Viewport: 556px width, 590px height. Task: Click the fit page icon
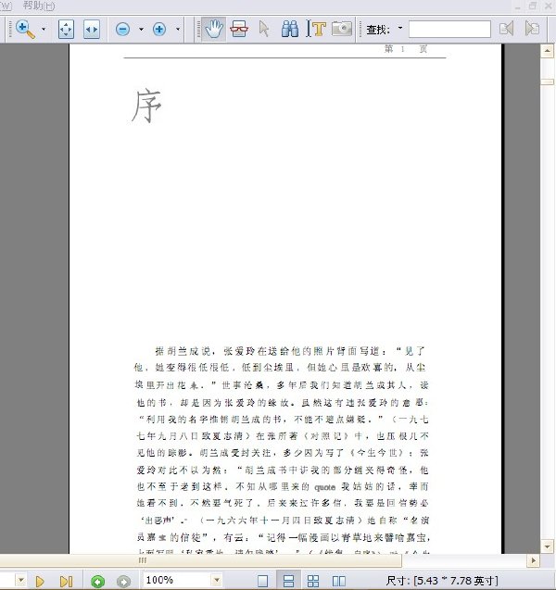pyautogui.click(x=66, y=30)
